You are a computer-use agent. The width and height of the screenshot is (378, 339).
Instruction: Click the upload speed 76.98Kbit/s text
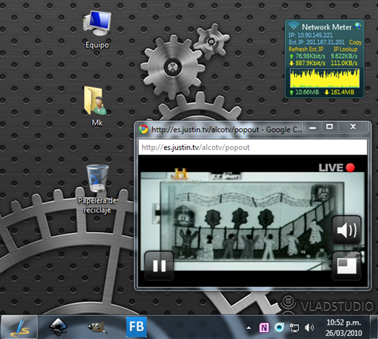click(x=310, y=56)
